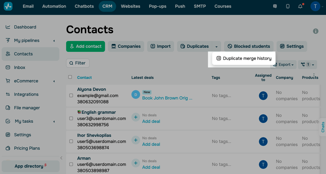Image resolution: width=326 pixels, height=174 pixels.
Task: Click the chat message icon in header
Action: [275, 7]
